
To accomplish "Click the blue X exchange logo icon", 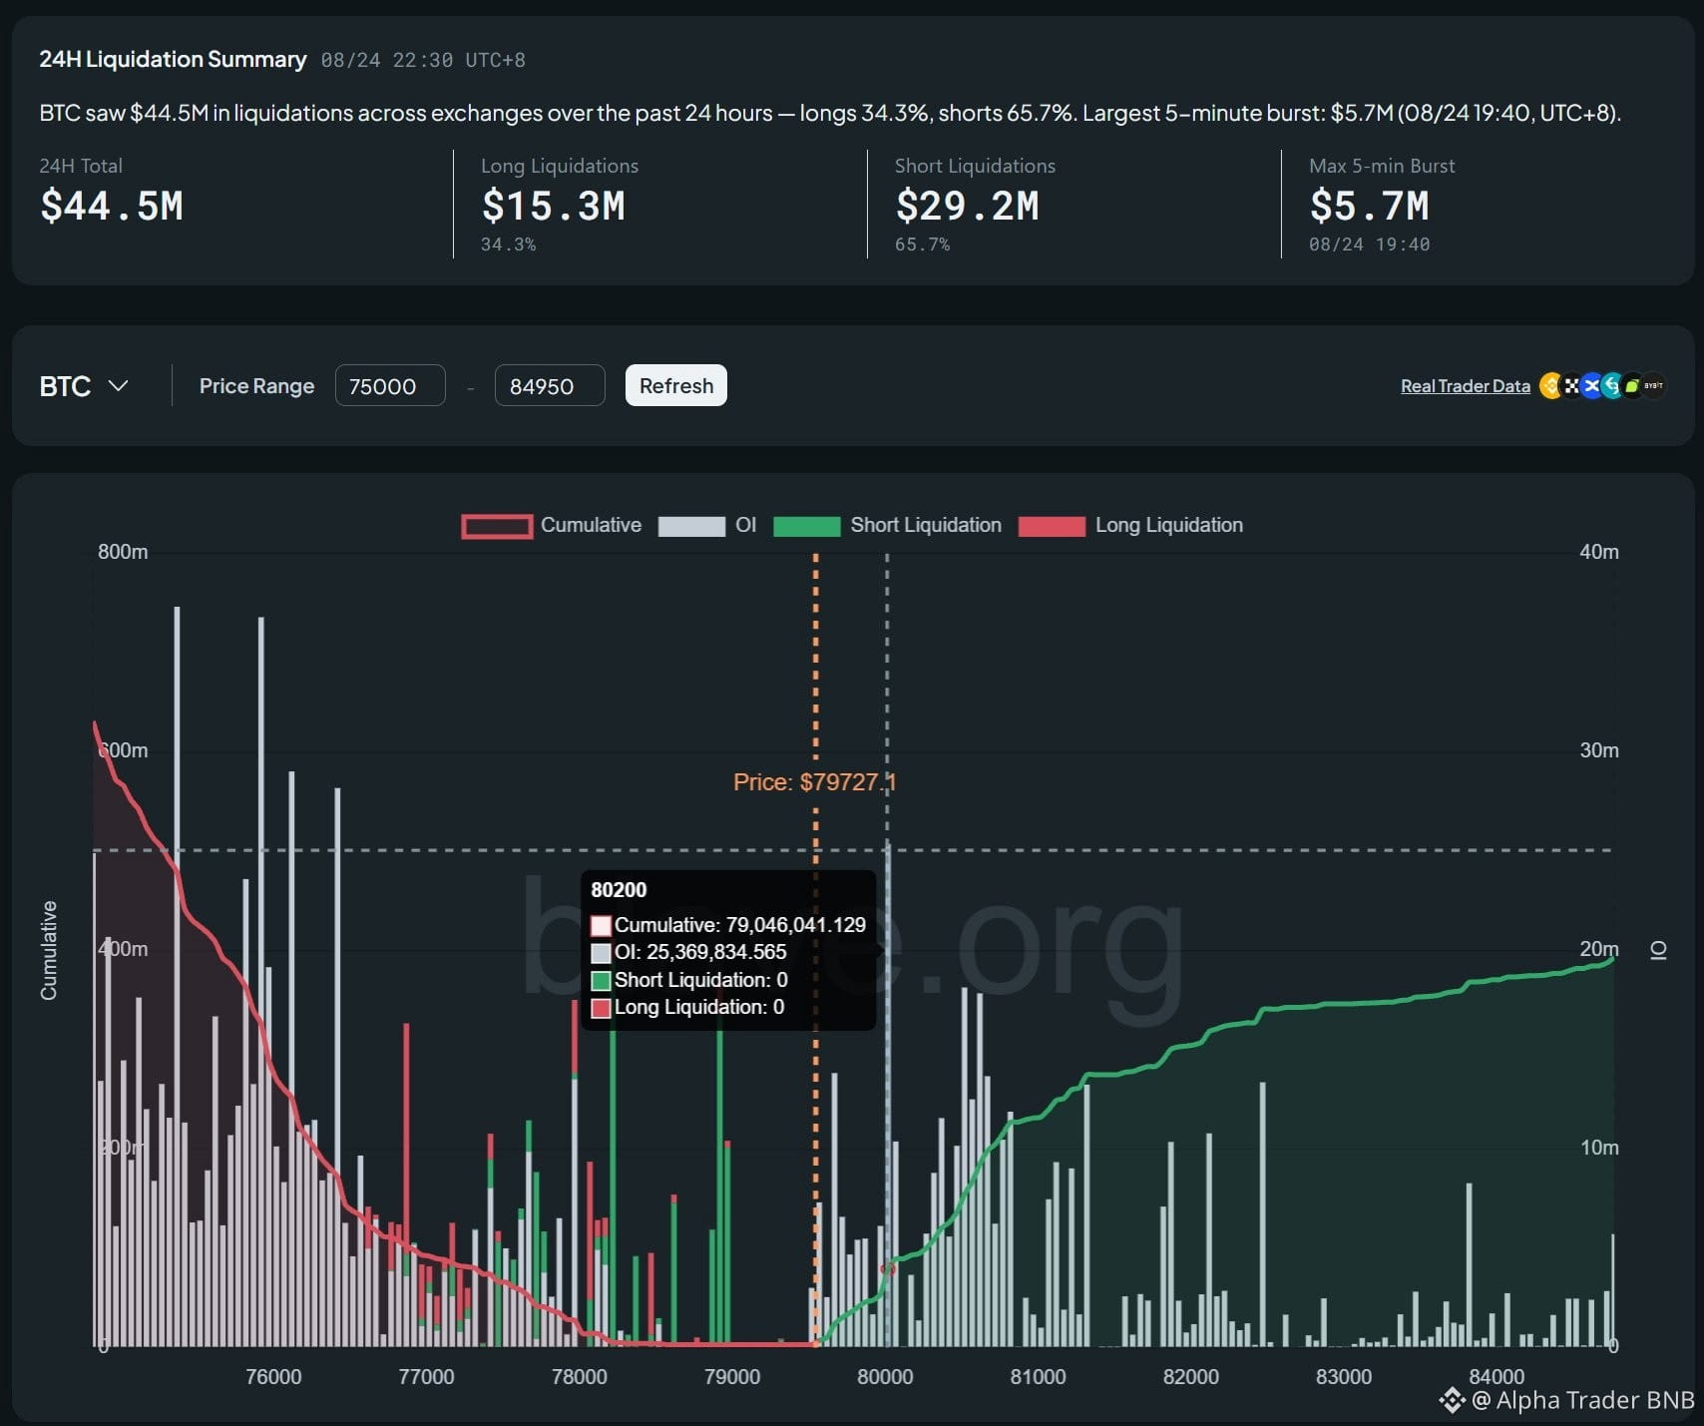I will [1592, 385].
